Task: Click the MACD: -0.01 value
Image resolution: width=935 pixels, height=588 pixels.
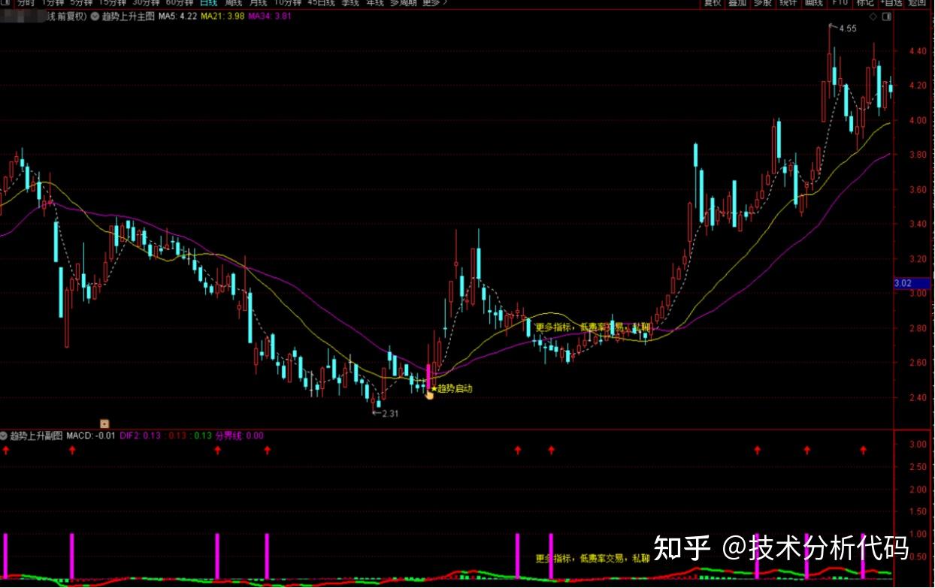Action: (x=91, y=436)
